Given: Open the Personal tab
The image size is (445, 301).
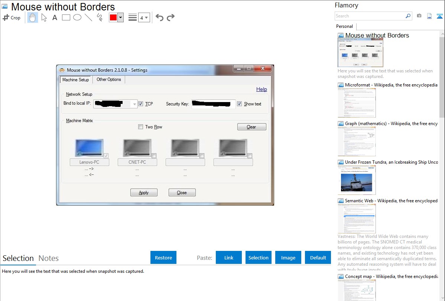Looking at the screenshot, I should pyautogui.click(x=345, y=26).
